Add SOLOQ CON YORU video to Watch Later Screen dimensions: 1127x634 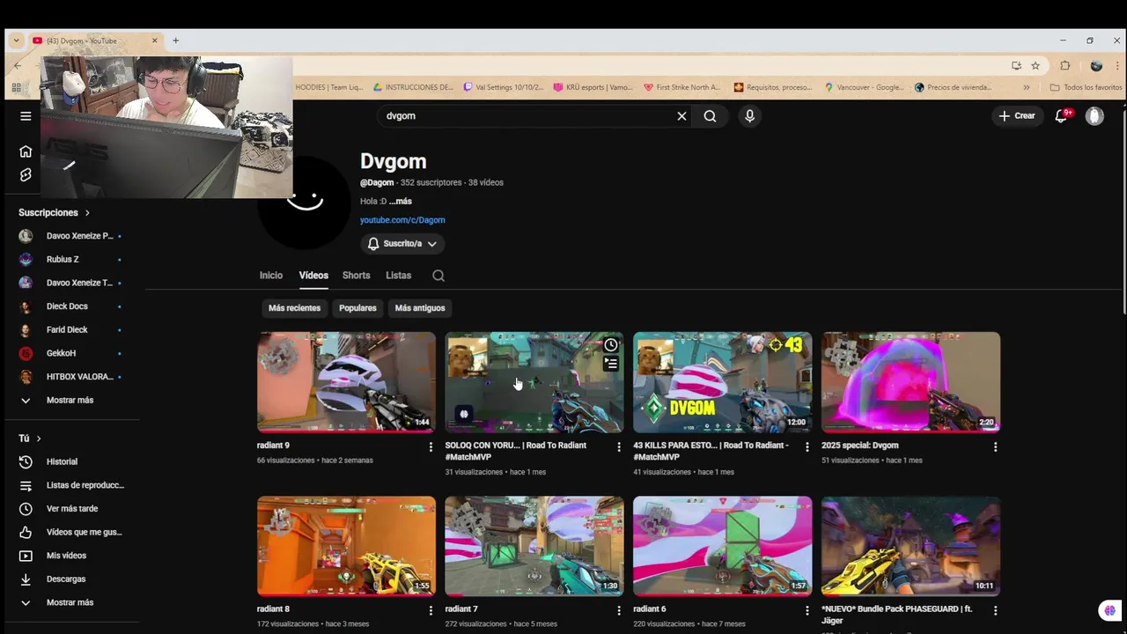(611, 345)
